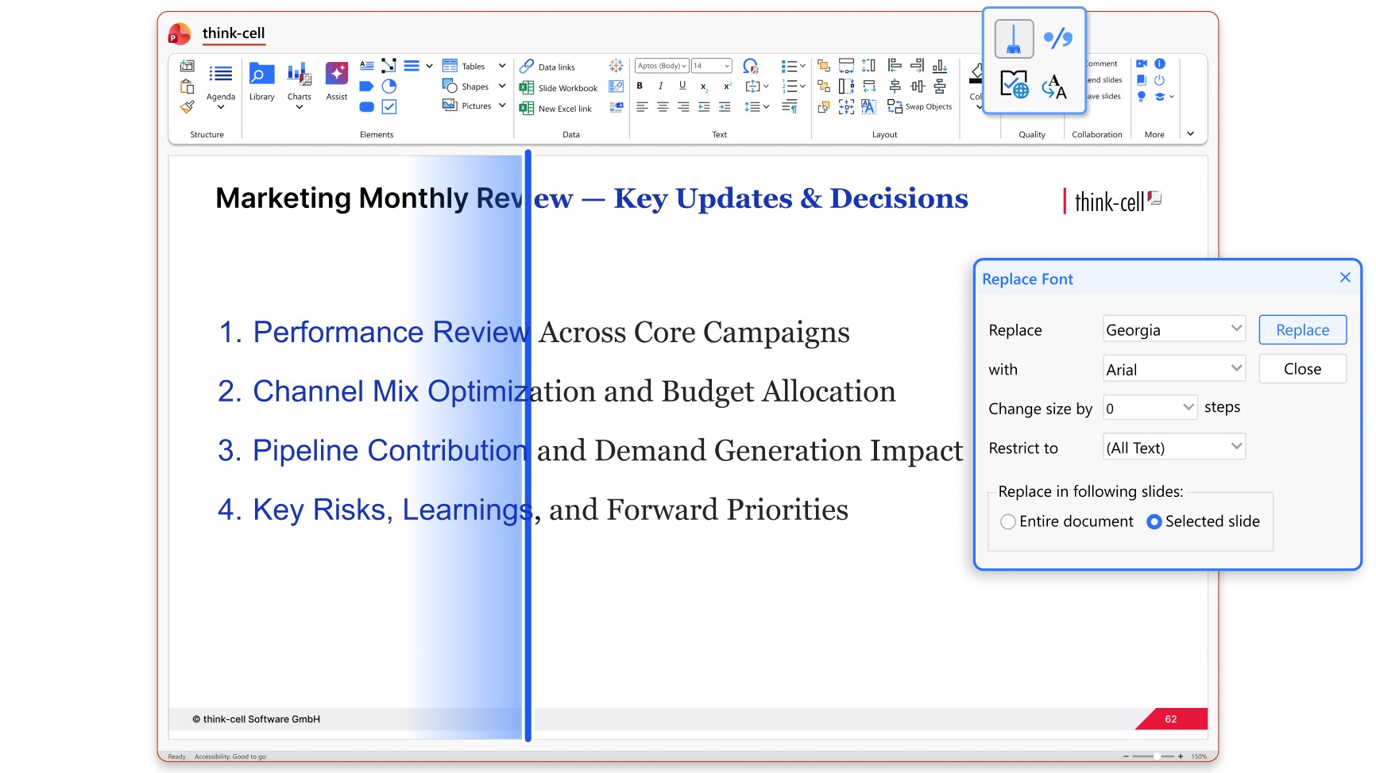Launch the Assist feature
This screenshot has width=1376, height=773.
pyautogui.click(x=337, y=83)
